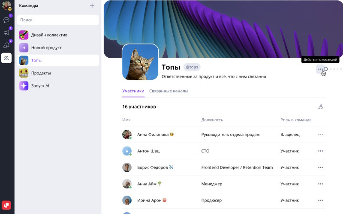This screenshot has height=214, width=343.
Task: Click the name Борис Фёдоров
Action: coord(153,167)
